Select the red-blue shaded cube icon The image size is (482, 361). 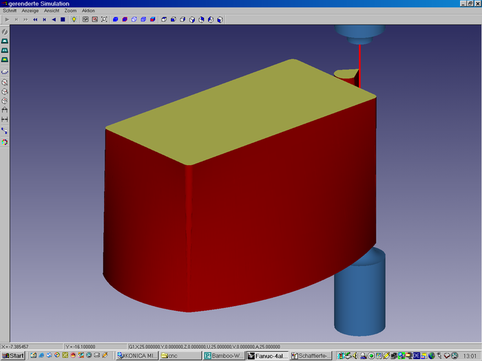click(125, 19)
